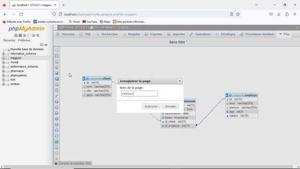Image resolution: width=300 pixels, height=169 pixels.
Task: Expand the mysql database node
Action: [x=3, y=62]
